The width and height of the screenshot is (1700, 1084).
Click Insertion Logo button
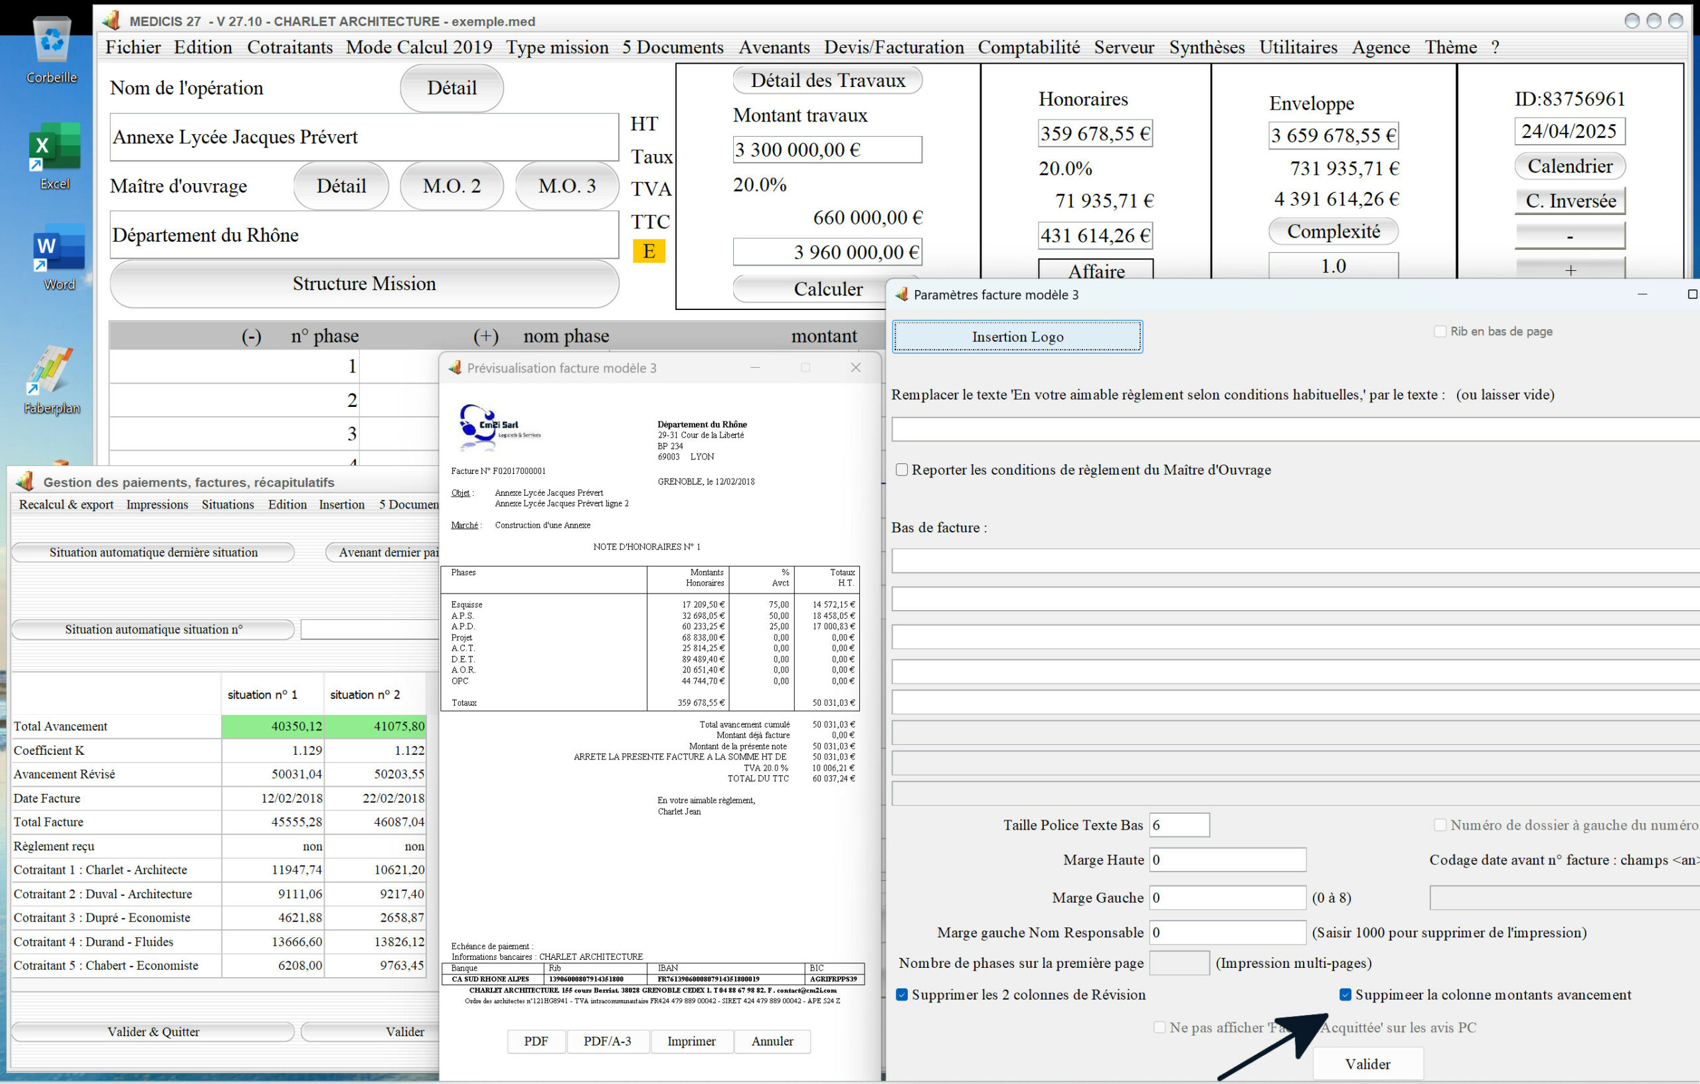point(1017,337)
